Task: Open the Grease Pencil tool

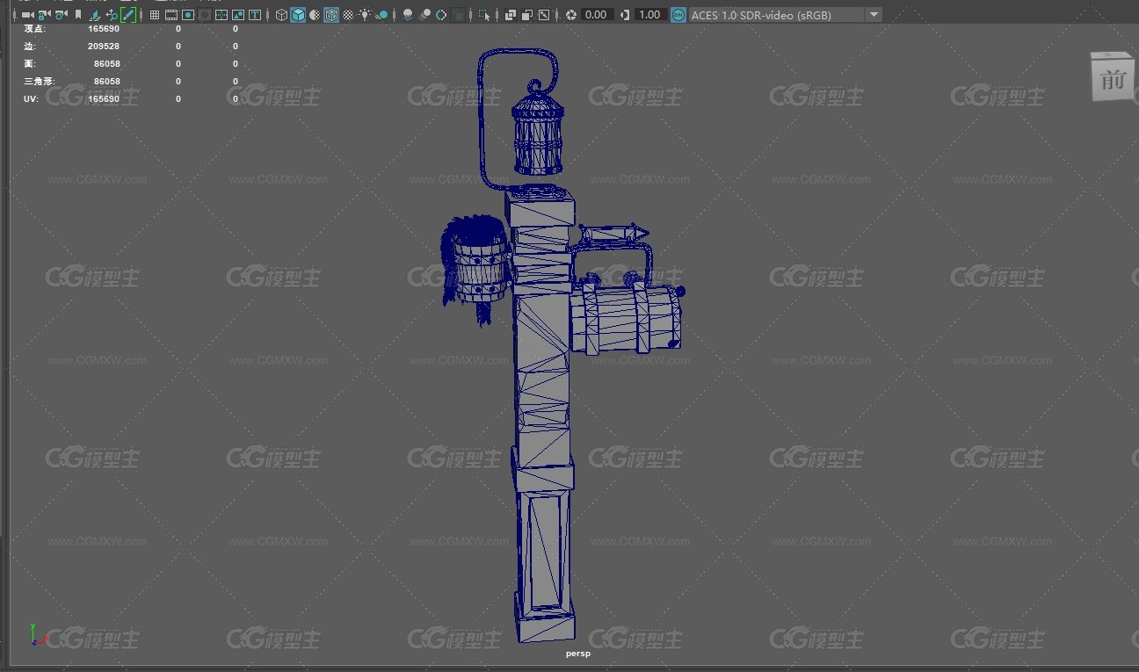Action: pyautogui.click(x=128, y=15)
